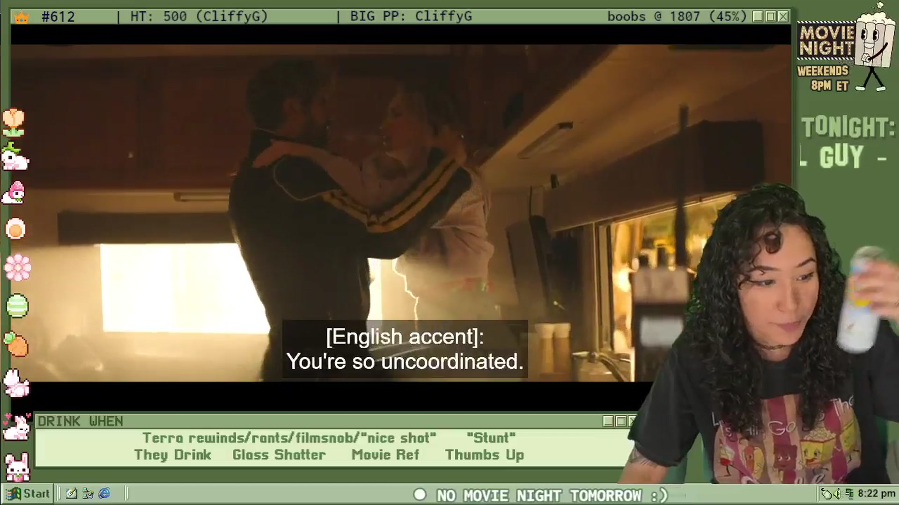Select the "Stunt" drink rule
Viewport: 899px width, 505px height.
491,438
